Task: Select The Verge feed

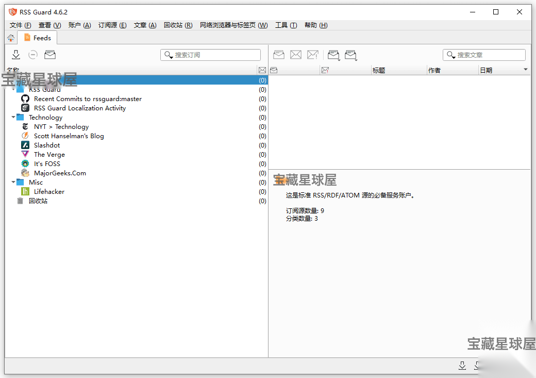Action: [136, 154]
